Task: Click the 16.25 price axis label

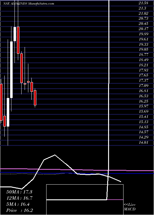Action: (143, 101)
